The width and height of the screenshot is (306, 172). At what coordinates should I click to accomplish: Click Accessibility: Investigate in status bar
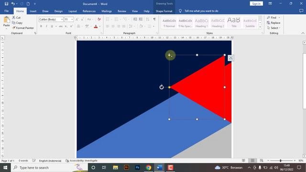[x=81, y=161]
